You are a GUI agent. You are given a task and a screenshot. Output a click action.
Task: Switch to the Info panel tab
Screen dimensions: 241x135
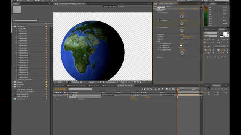click(x=206, y=4)
